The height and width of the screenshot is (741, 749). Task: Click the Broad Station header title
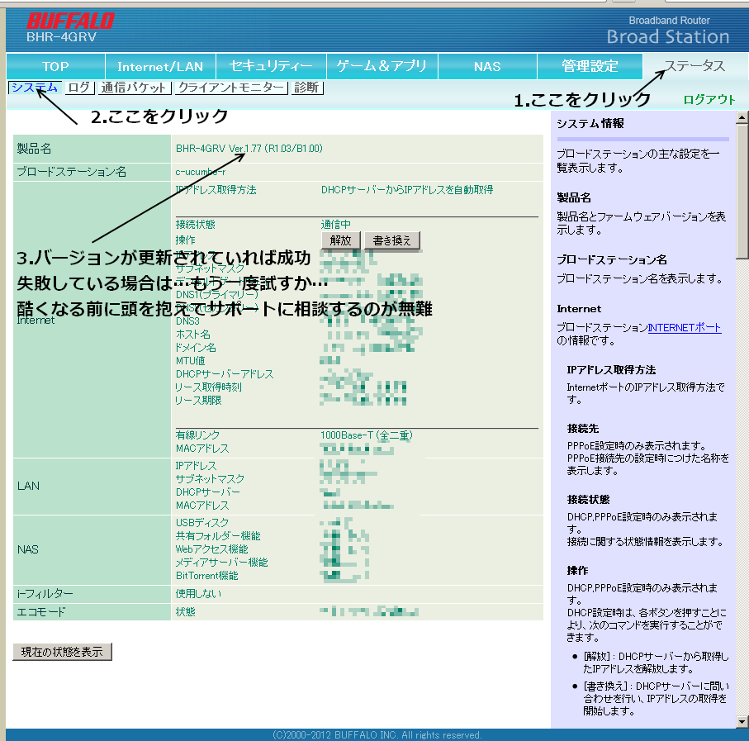click(668, 37)
